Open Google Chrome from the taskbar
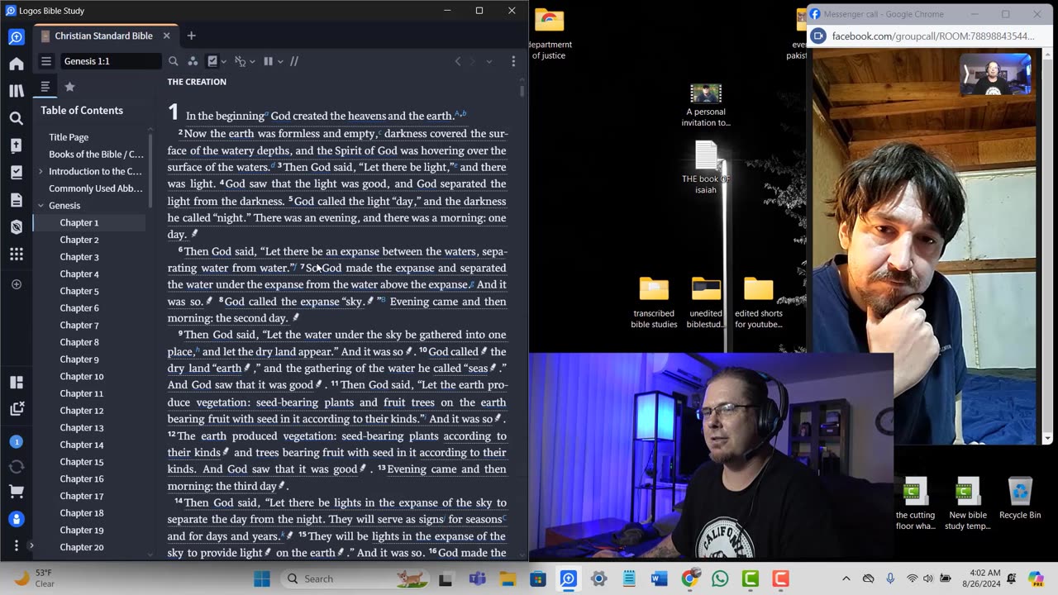 [689, 578]
